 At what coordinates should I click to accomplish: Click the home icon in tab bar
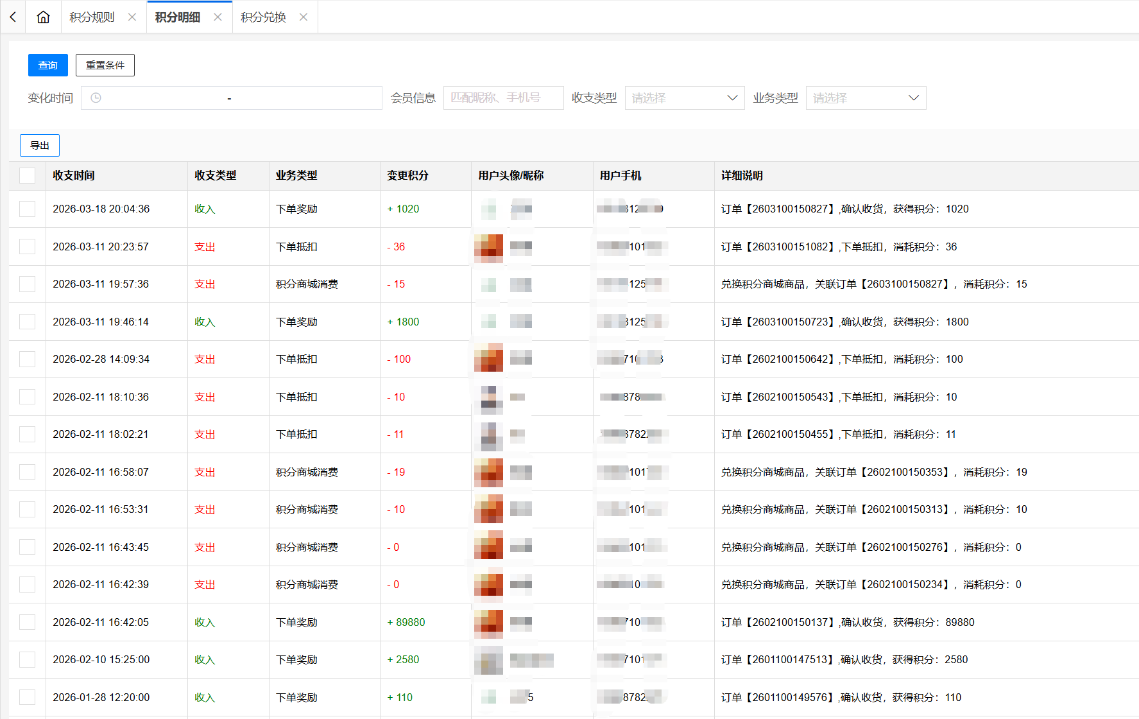click(x=43, y=17)
